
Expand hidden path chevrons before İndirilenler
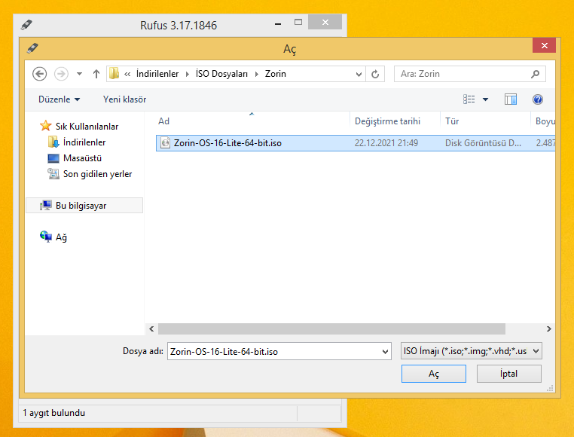coord(127,74)
